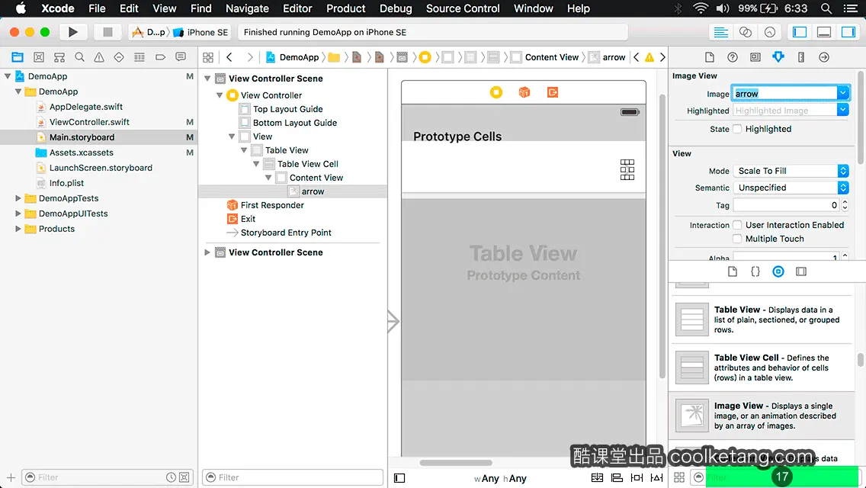The image size is (866, 488).
Task: Show the Assistant editor
Action: [745, 32]
